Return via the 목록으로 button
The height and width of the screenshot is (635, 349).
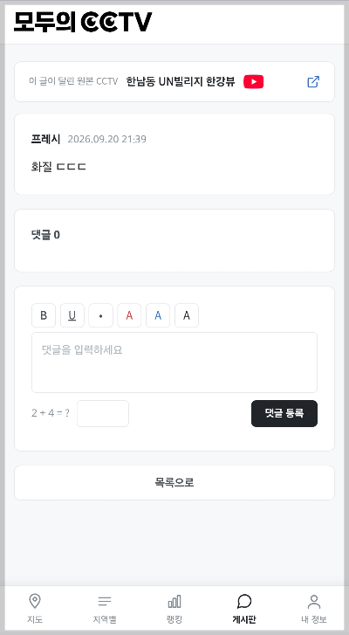click(x=174, y=483)
